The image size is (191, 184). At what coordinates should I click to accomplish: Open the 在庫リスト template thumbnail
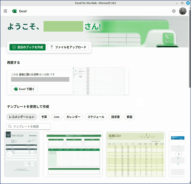136,154
